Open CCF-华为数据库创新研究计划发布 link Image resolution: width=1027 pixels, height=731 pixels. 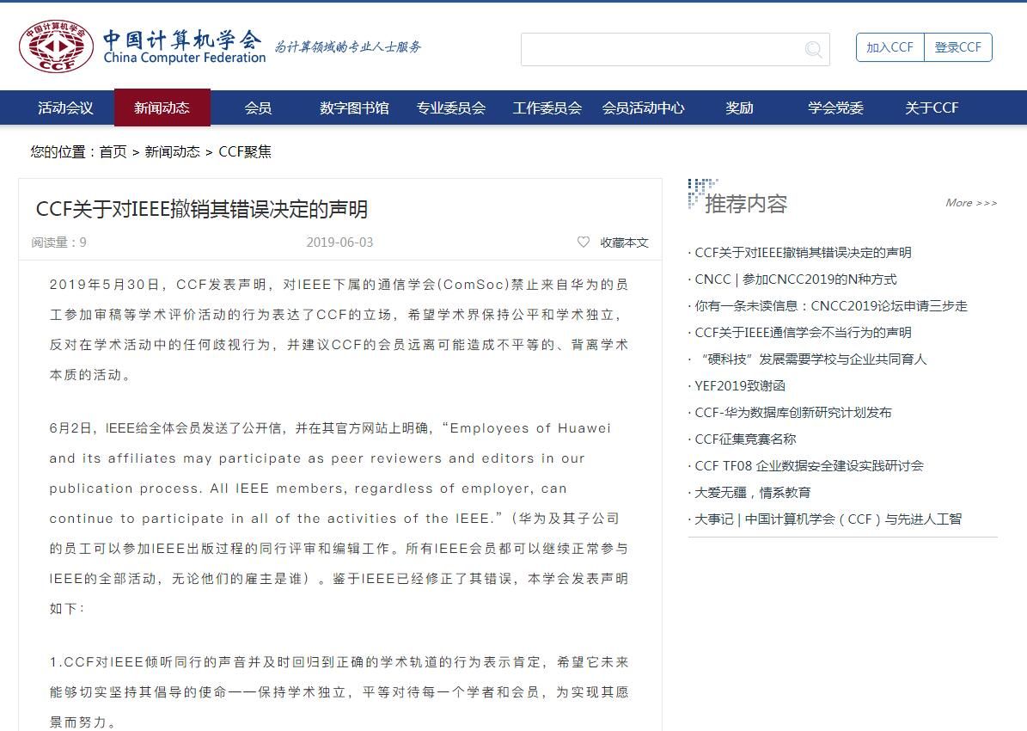tap(793, 413)
